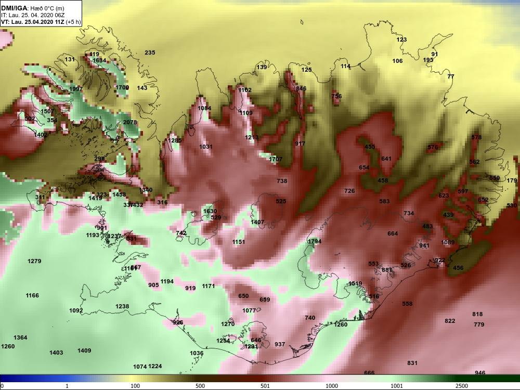Click the value 1634 in the Westfjords
The width and height of the screenshot is (520, 390).
(x=99, y=60)
